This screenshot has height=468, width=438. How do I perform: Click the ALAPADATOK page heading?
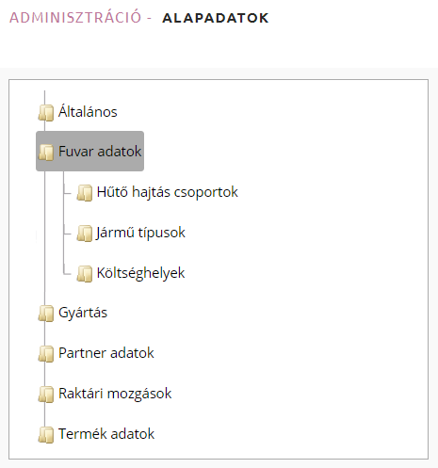point(216,18)
